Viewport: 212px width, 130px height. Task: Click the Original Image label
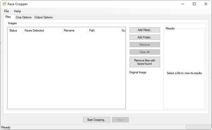click(x=138, y=72)
